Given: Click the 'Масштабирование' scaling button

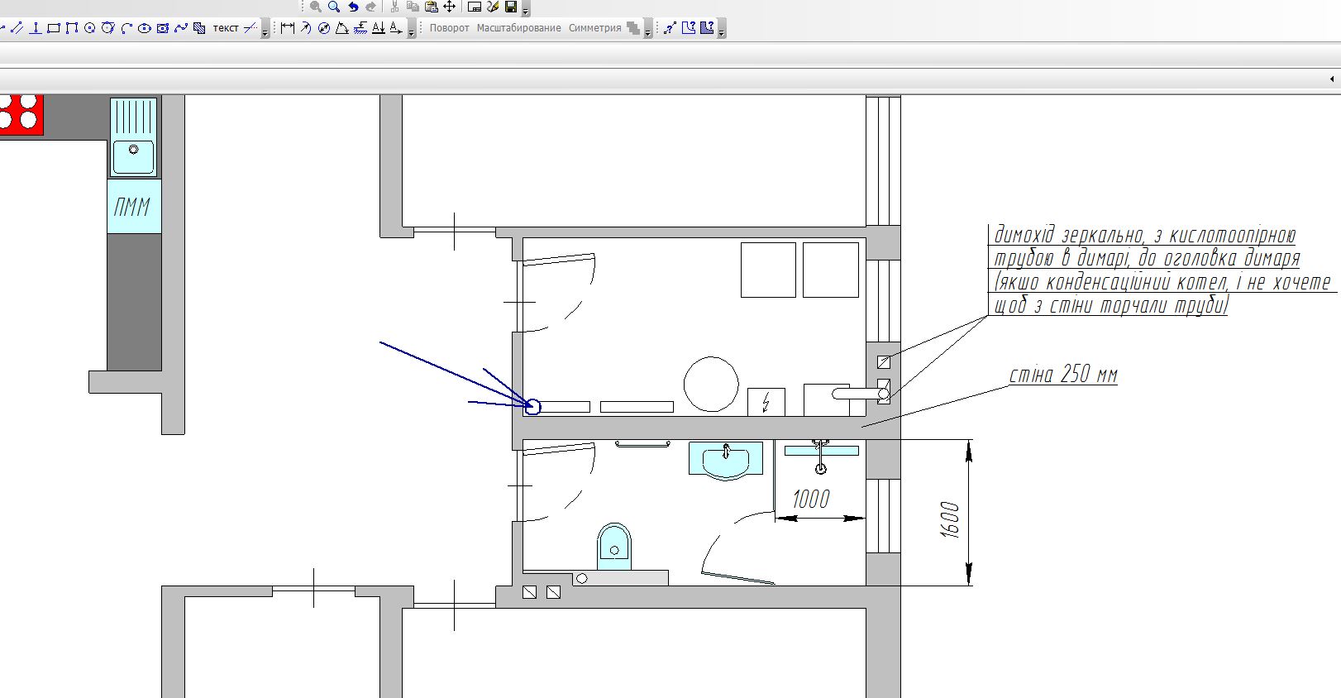Looking at the screenshot, I should tap(518, 28).
